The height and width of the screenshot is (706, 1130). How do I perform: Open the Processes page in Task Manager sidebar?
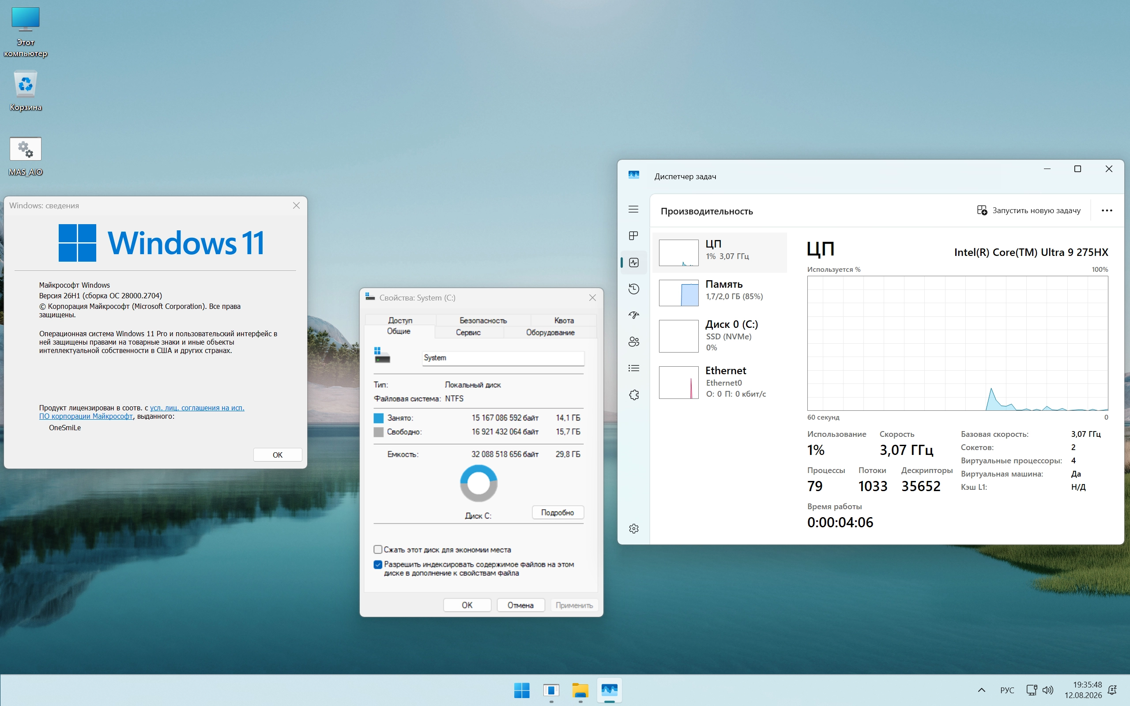(x=633, y=236)
